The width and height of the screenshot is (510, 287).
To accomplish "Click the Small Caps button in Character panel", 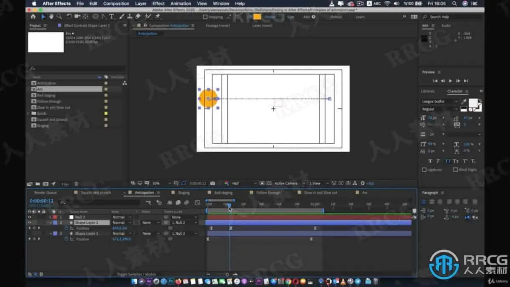I will (456, 161).
